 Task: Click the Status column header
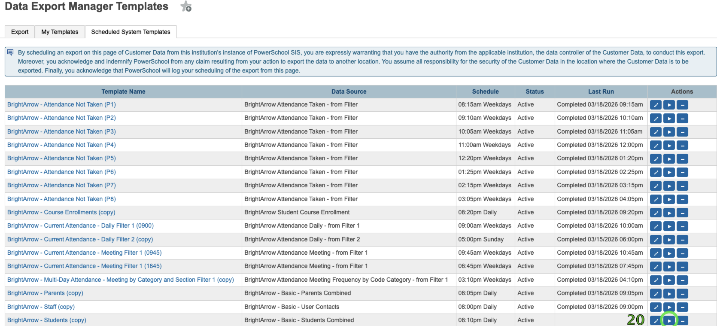point(535,91)
